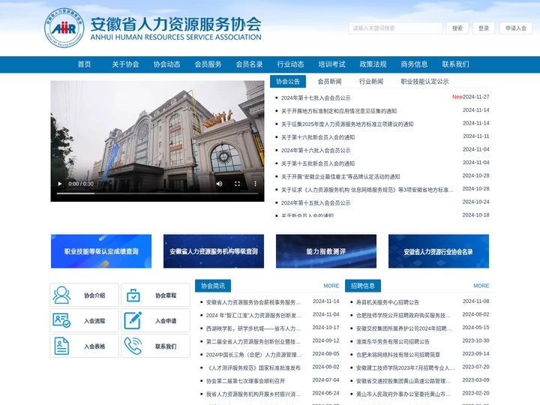Open 淮南东华劳务有限公司招聘公告
The width and height of the screenshot is (540, 405).
pos(392,342)
